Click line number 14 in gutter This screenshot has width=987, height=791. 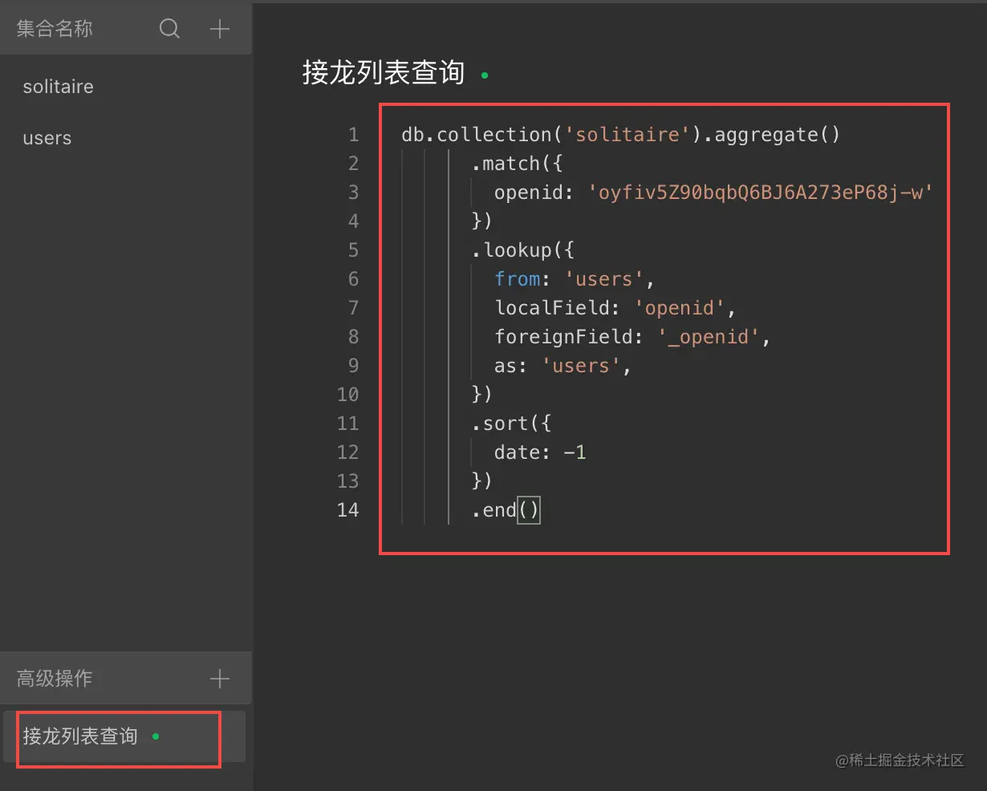tap(347, 510)
